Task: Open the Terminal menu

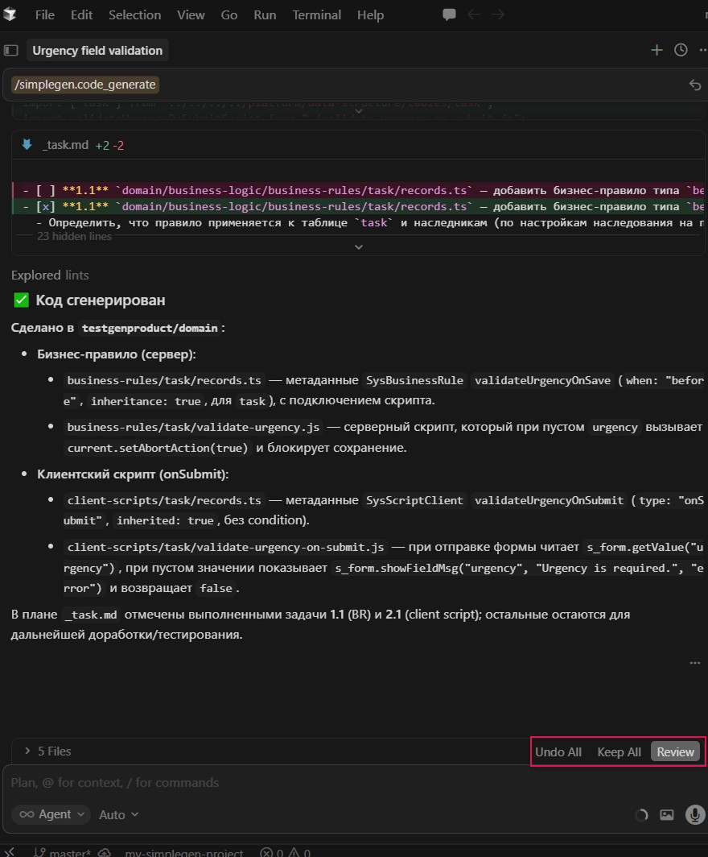Action: [x=315, y=14]
